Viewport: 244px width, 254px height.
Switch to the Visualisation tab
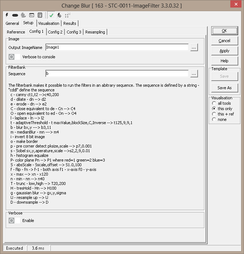[x=49, y=23]
